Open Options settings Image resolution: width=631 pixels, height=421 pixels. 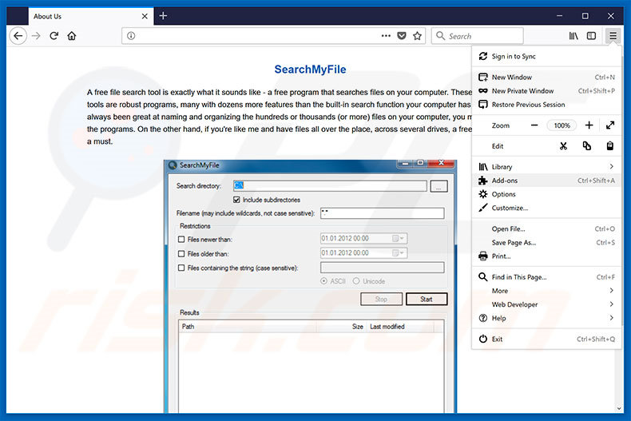[547, 194]
